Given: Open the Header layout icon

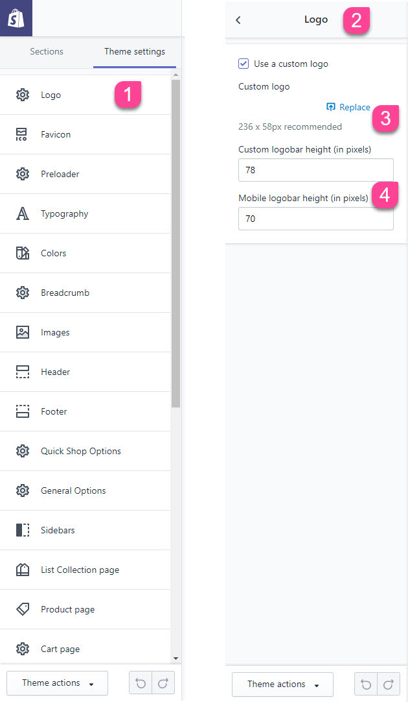Looking at the screenshot, I should coord(23,372).
